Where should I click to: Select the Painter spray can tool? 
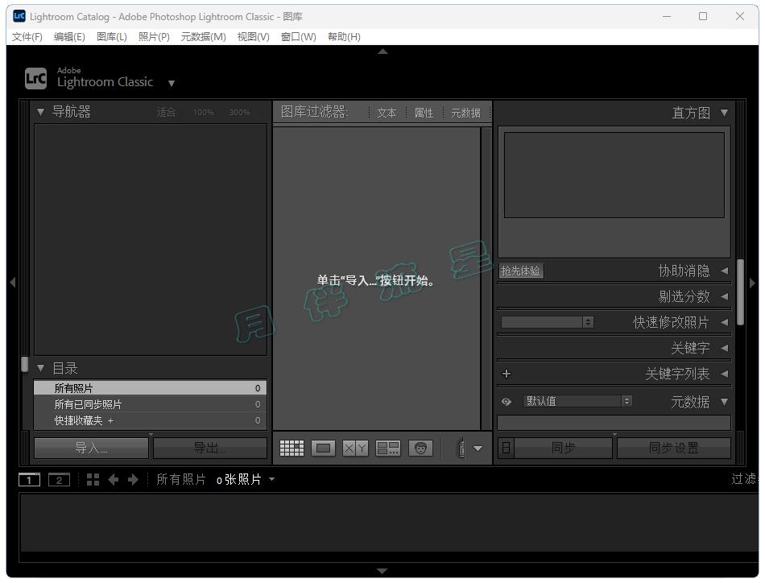(x=461, y=449)
